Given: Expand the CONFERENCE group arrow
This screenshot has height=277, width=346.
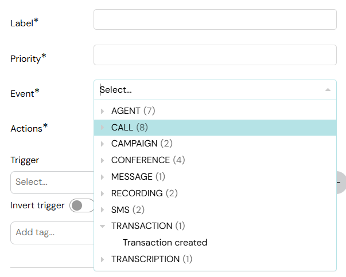Looking at the screenshot, I should pyautogui.click(x=102, y=160).
